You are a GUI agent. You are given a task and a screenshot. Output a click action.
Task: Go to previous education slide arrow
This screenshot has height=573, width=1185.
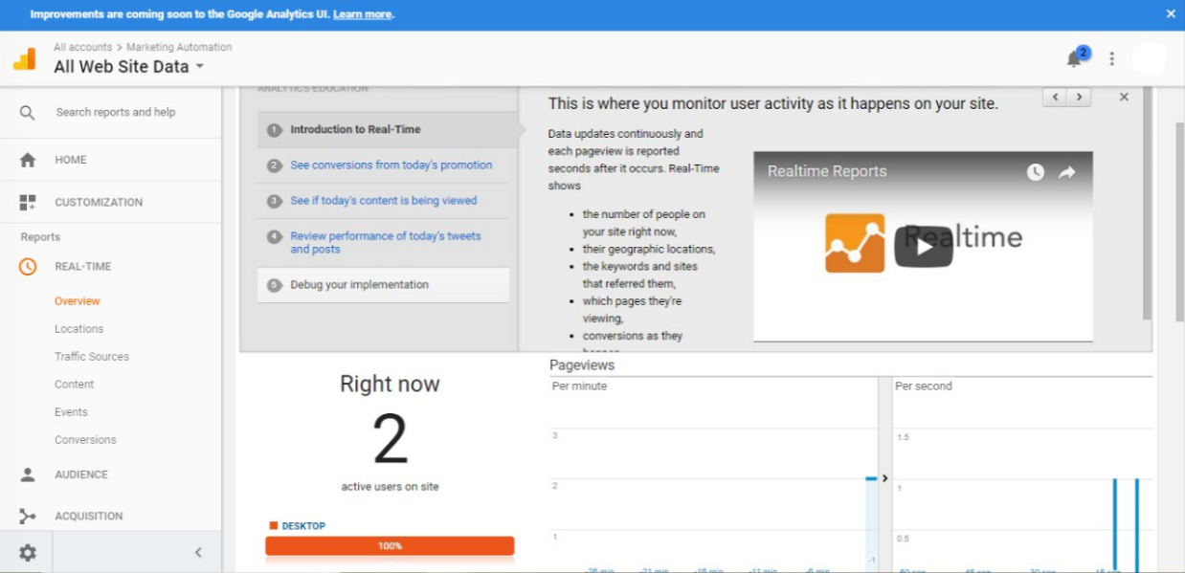click(x=1055, y=97)
